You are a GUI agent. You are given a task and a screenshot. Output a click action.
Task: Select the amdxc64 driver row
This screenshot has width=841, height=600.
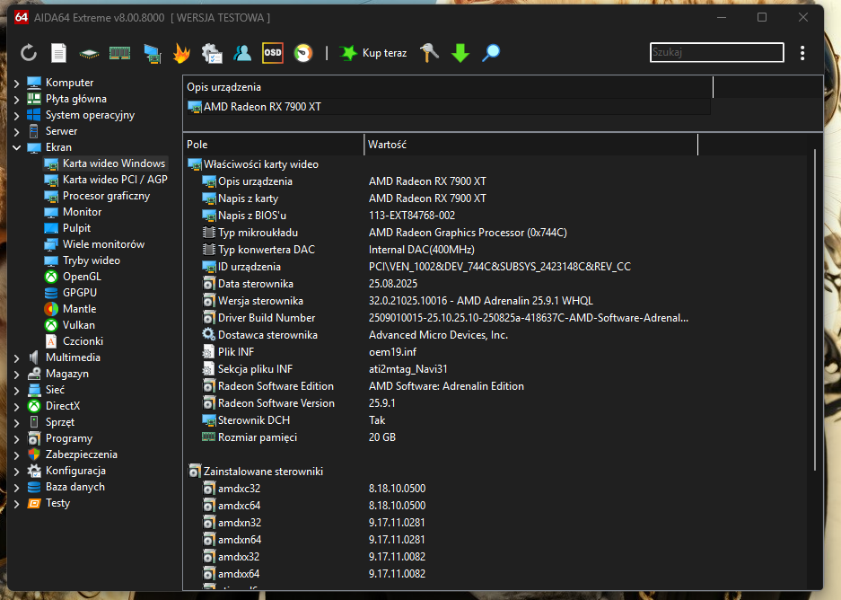448,506
